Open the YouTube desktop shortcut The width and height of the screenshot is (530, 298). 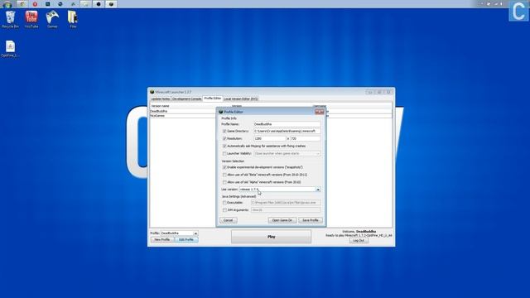31,19
